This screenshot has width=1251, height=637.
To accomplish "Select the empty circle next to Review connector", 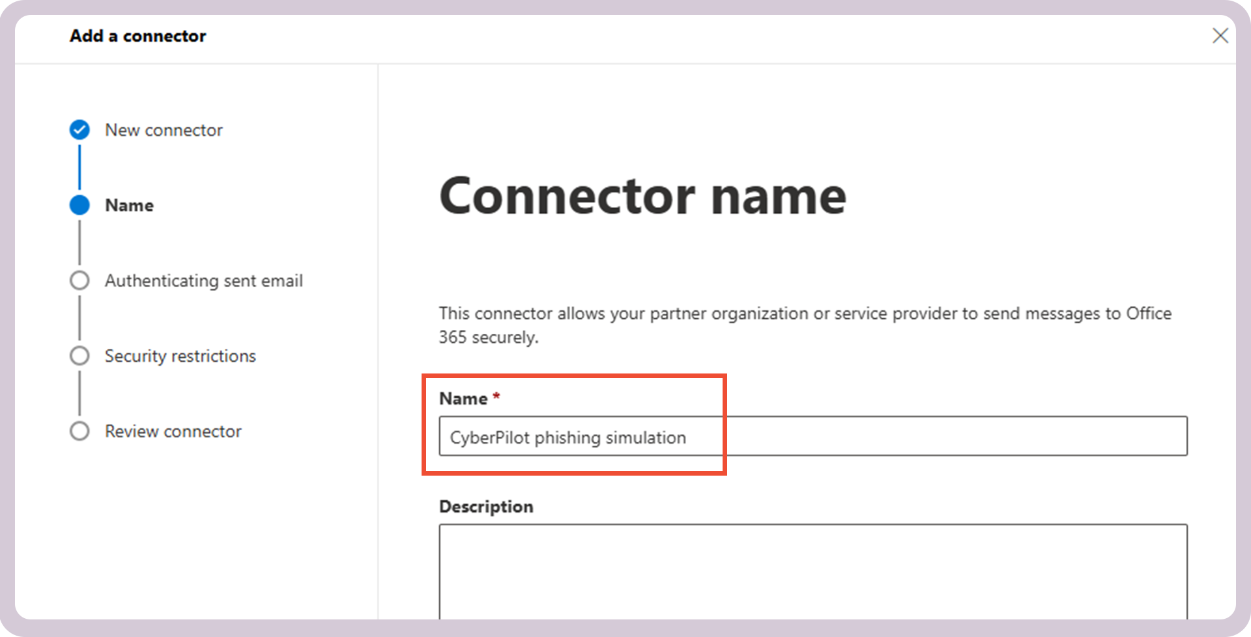I will pyautogui.click(x=79, y=431).
